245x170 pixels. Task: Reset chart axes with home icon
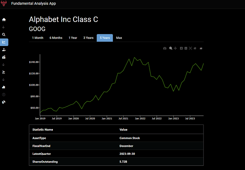pyautogui.click(x=195, y=48)
